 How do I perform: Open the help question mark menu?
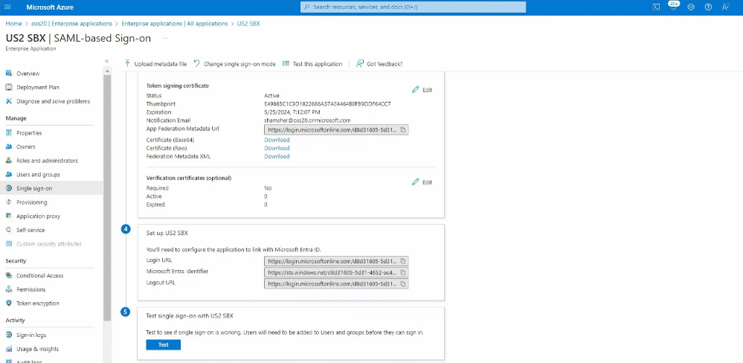[x=708, y=7]
